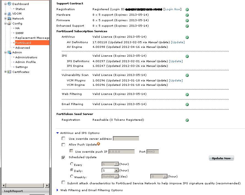Expand the VDOM tree node
This screenshot has width=245, height=195.
pos(6,14)
